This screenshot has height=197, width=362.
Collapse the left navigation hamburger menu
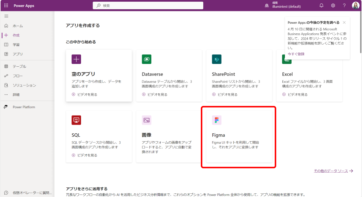coord(6,16)
